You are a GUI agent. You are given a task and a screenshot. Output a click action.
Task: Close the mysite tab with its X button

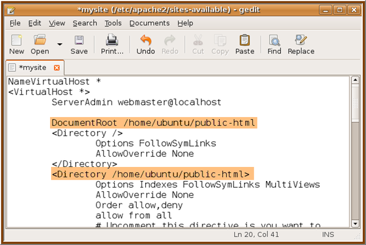pyautogui.click(x=57, y=67)
